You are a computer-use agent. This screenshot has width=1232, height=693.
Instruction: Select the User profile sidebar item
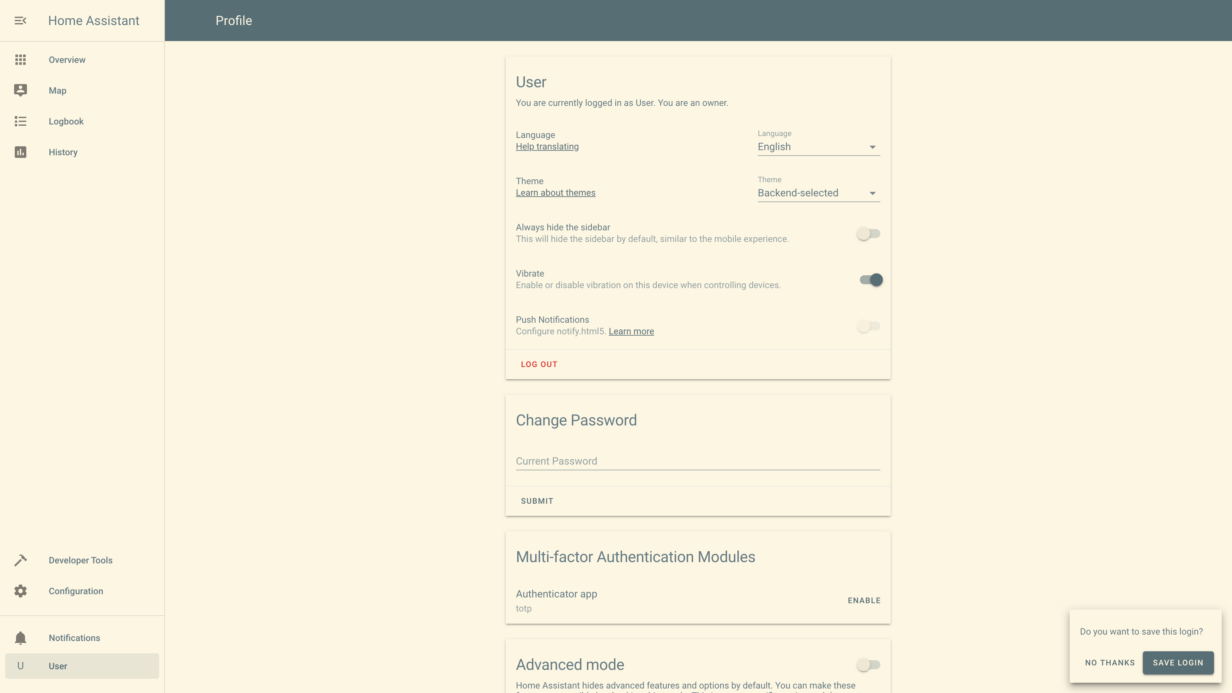pos(82,666)
